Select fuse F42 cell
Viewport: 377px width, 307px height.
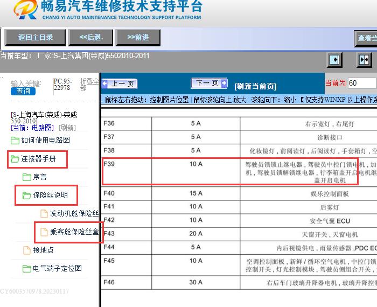127,220
